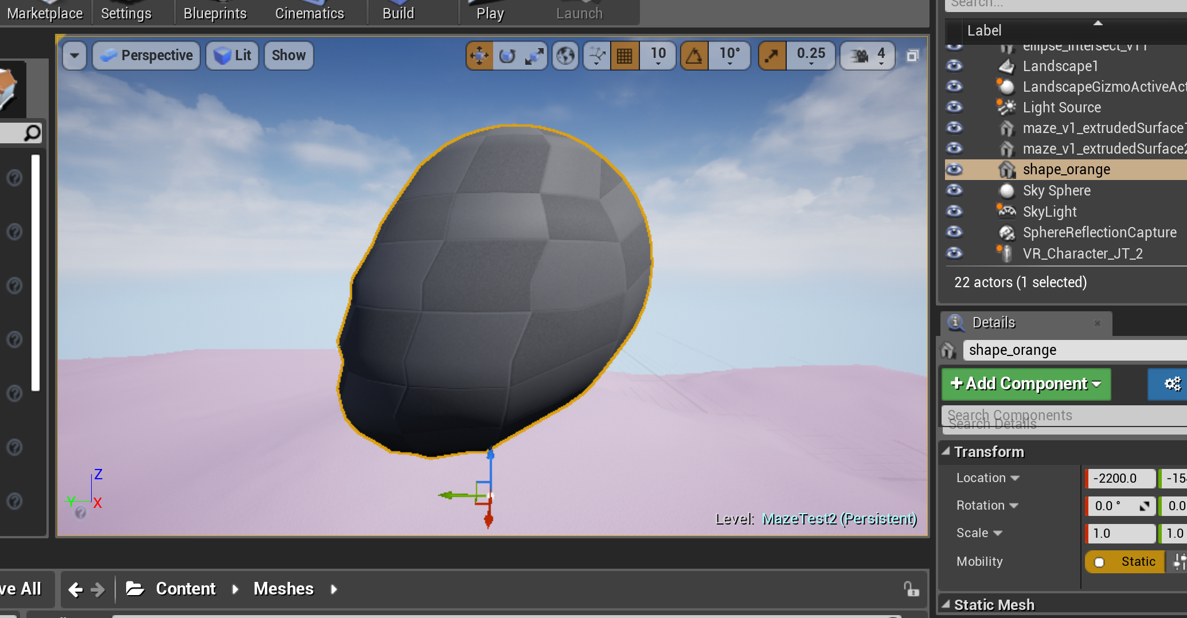Image resolution: width=1187 pixels, height=618 pixels.
Task: Click Rotation X 0.0° slider field
Action: [x=1120, y=506]
